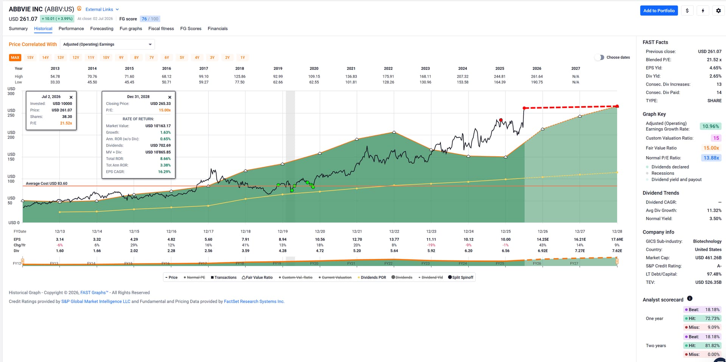Toggle Current Valuation in the legend
Image resolution: width=726 pixels, height=362 pixels.
click(x=335, y=277)
